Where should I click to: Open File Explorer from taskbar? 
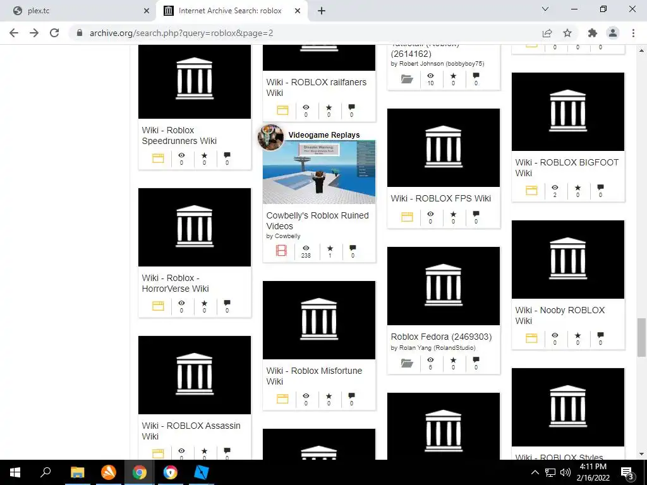pyautogui.click(x=77, y=472)
